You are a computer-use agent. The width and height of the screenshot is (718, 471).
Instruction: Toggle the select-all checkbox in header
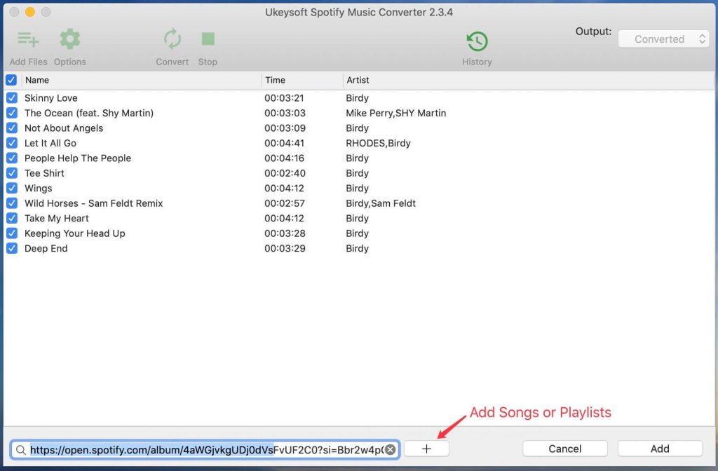(11, 80)
